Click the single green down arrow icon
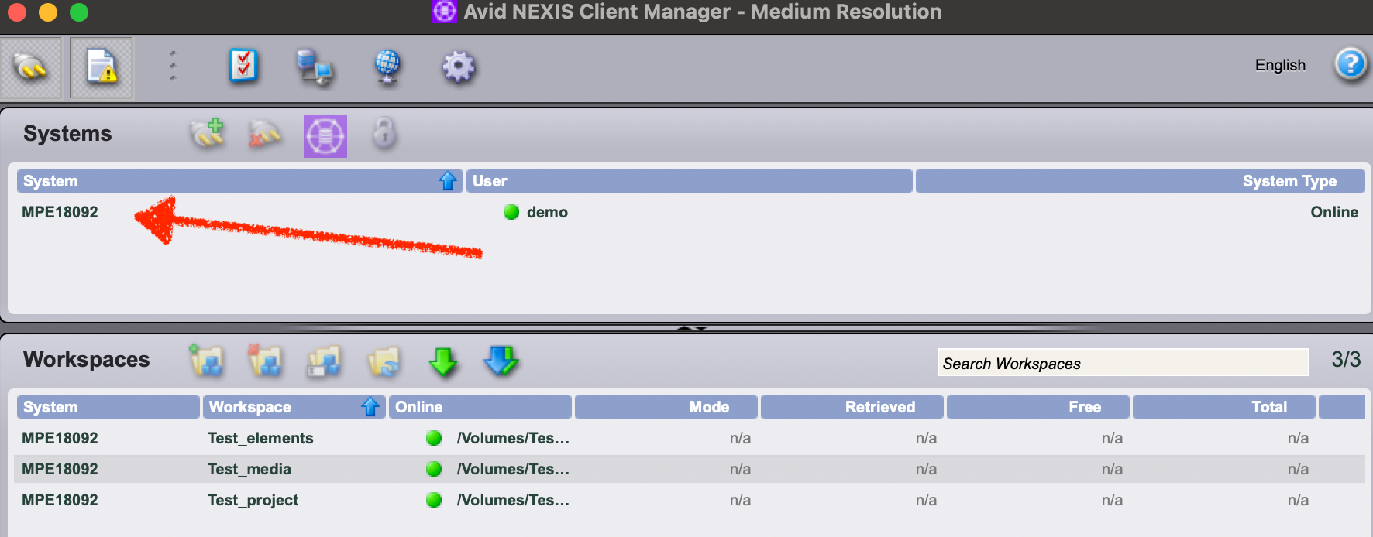This screenshot has height=537, width=1373. pos(443,361)
